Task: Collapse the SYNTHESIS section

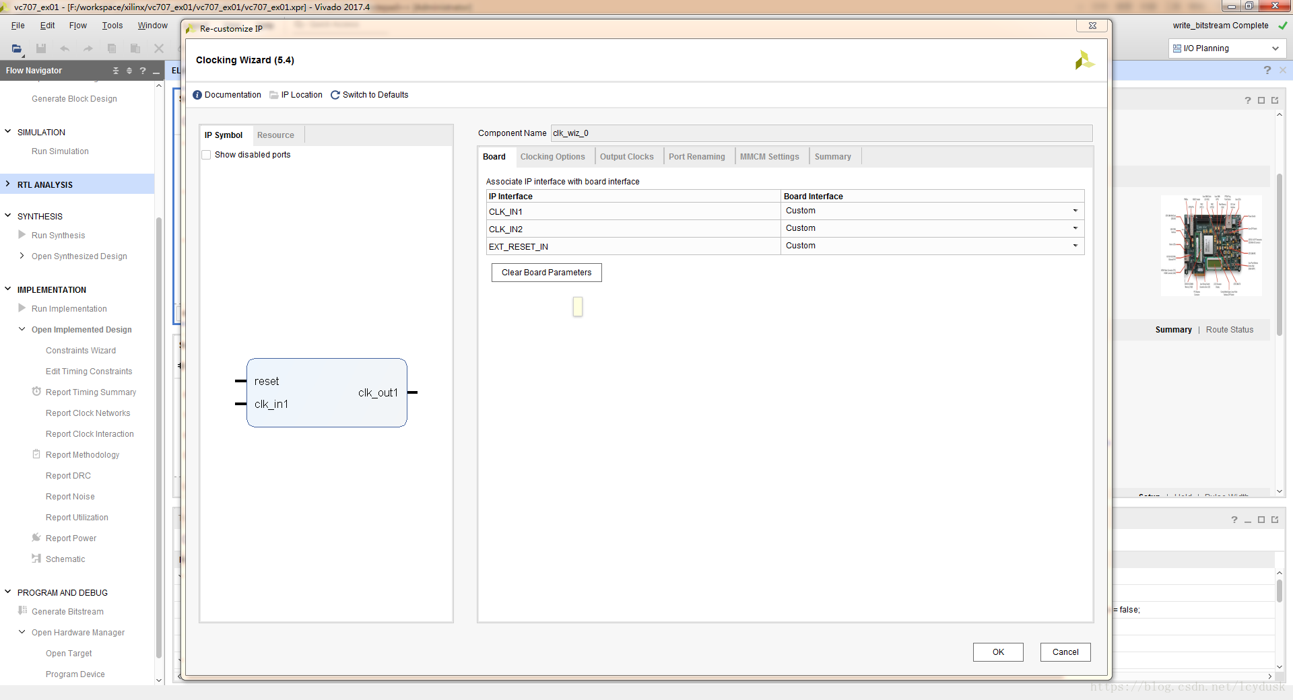Action: point(8,215)
